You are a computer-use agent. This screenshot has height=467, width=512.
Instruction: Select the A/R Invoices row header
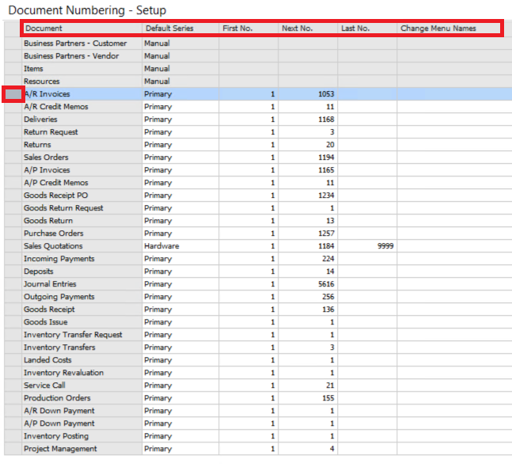[x=13, y=94]
